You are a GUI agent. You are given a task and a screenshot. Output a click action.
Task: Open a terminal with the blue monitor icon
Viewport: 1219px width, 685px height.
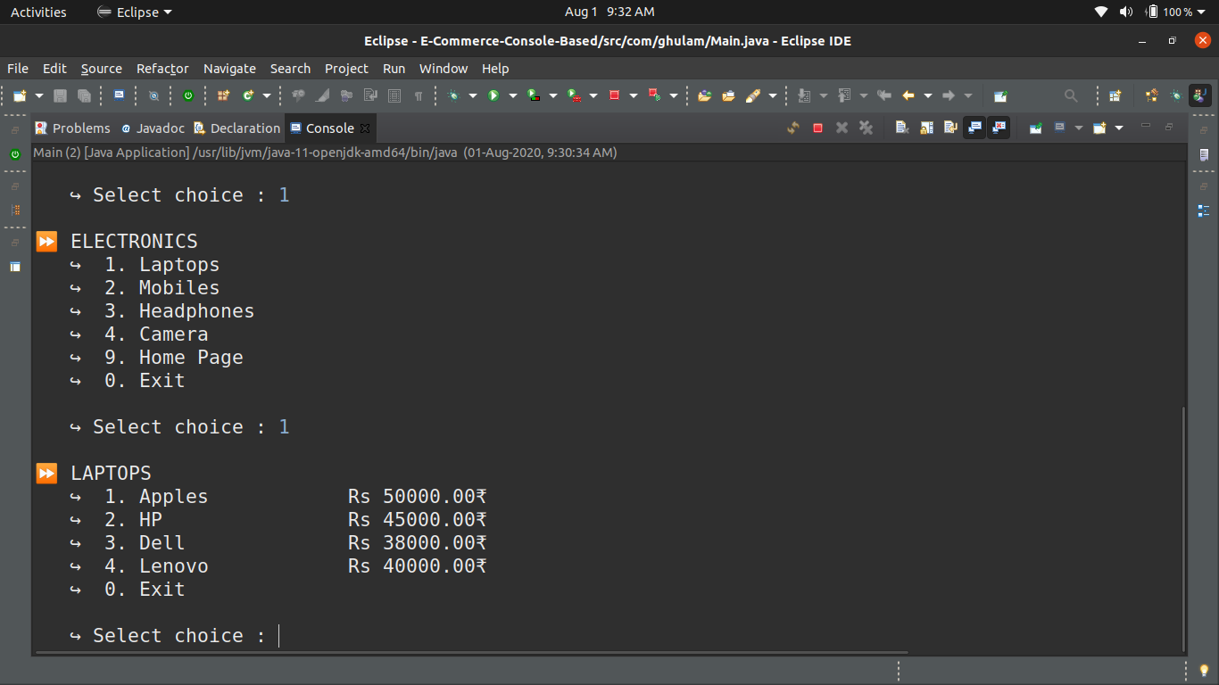point(119,95)
